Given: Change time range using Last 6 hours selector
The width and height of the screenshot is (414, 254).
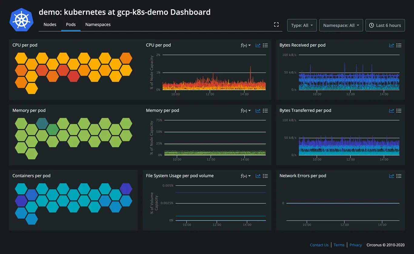Looking at the screenshot, I should (388, 25).
